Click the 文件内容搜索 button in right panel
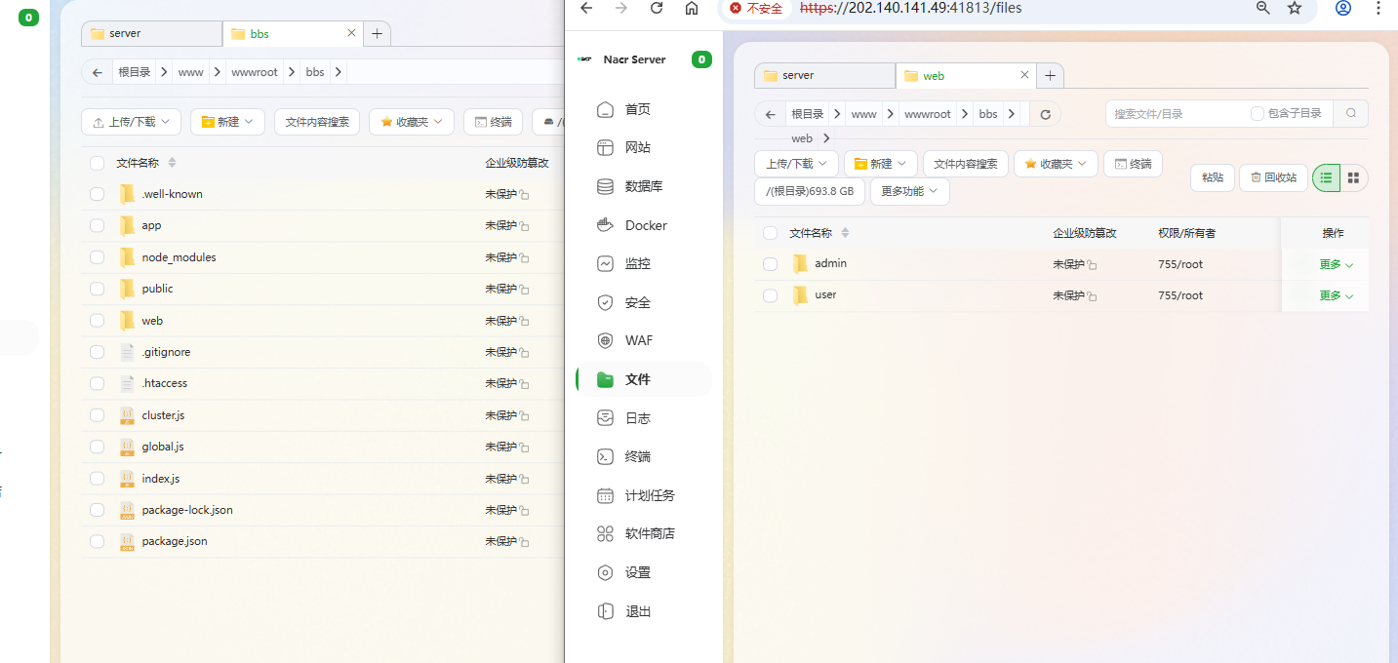1398x663 pixels. (x=965, y=164)
